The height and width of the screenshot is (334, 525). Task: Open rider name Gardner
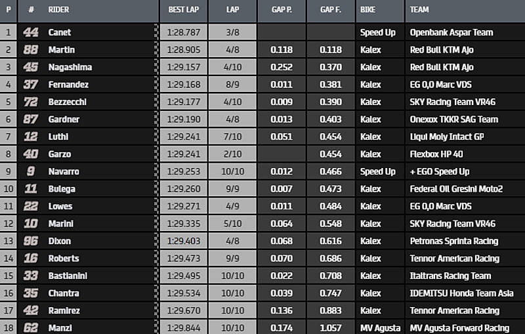tap(63, 119)
